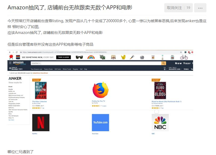Open The Killer Collective title link
Image resolution: width=216 pixels, height=155 pixels.
(39, 102)
